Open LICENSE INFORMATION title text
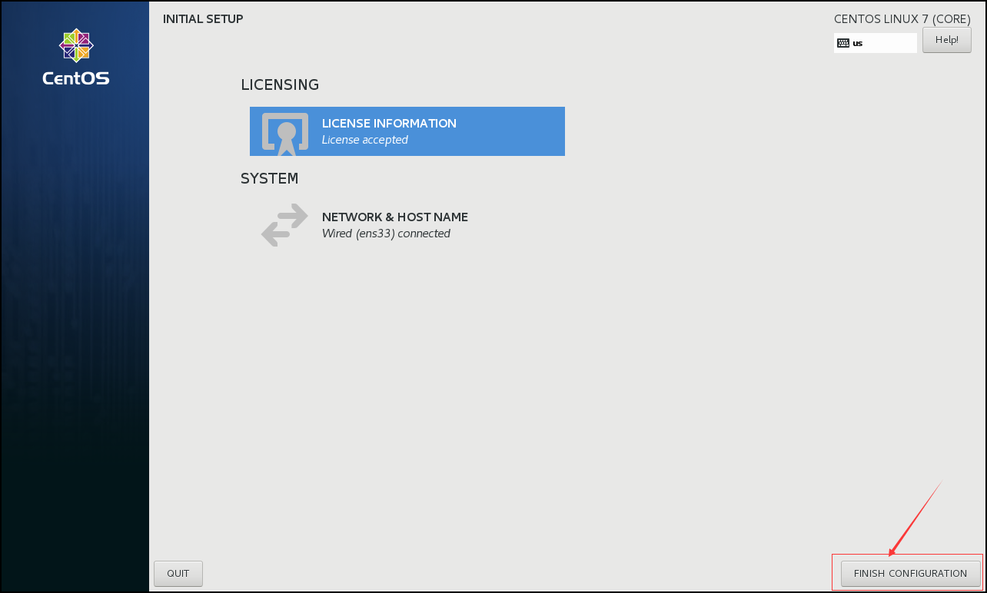 click(389, 124)
